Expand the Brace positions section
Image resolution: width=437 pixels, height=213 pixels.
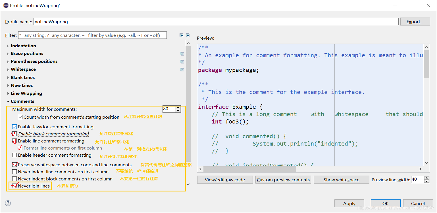8,54
